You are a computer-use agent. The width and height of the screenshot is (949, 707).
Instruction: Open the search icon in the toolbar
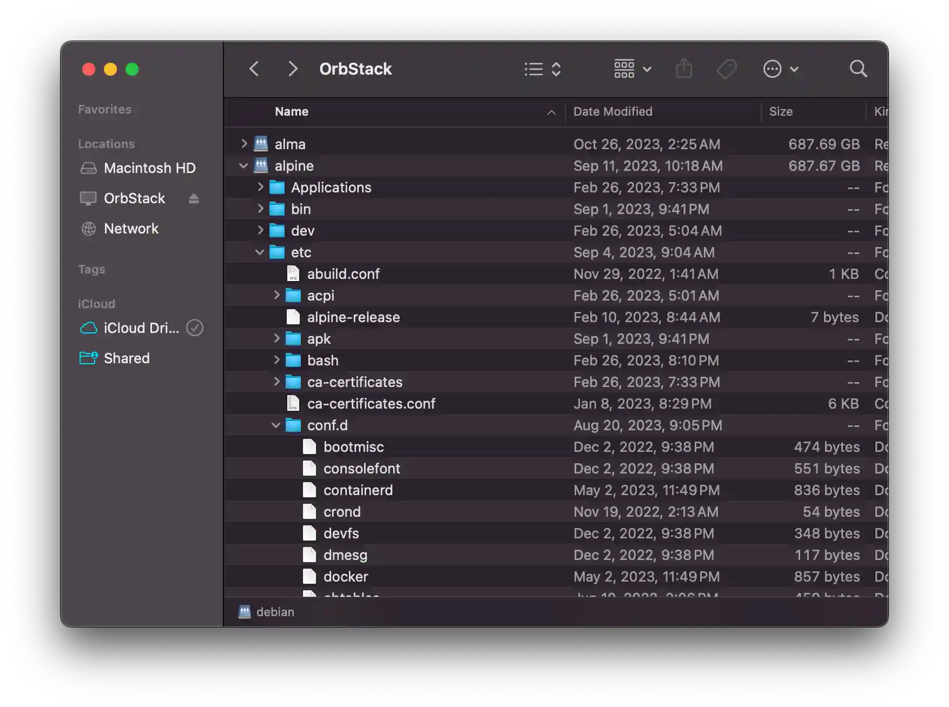(858, 69)
